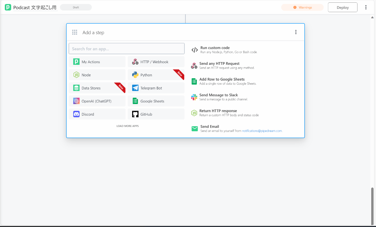The image size is (376, 227).
Task: Click the Slack logo icon
Action: [x=194, y=97]
